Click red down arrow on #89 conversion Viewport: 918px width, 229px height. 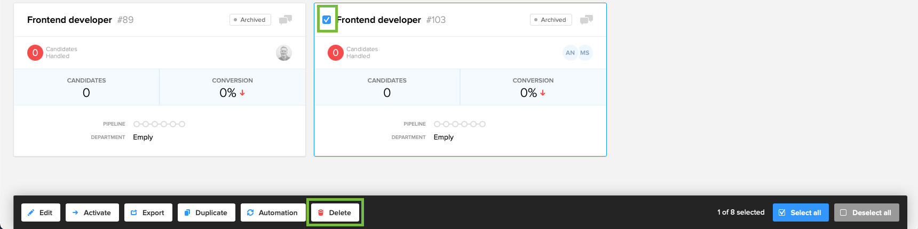[242, 93]
